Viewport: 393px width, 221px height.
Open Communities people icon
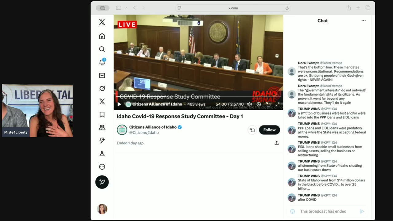pyautogui.click(x=102, y=128)
